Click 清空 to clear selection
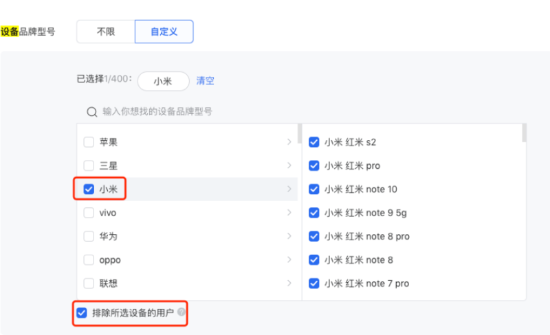The width and height of the screenshot is (550, 335). pos(205,81)
